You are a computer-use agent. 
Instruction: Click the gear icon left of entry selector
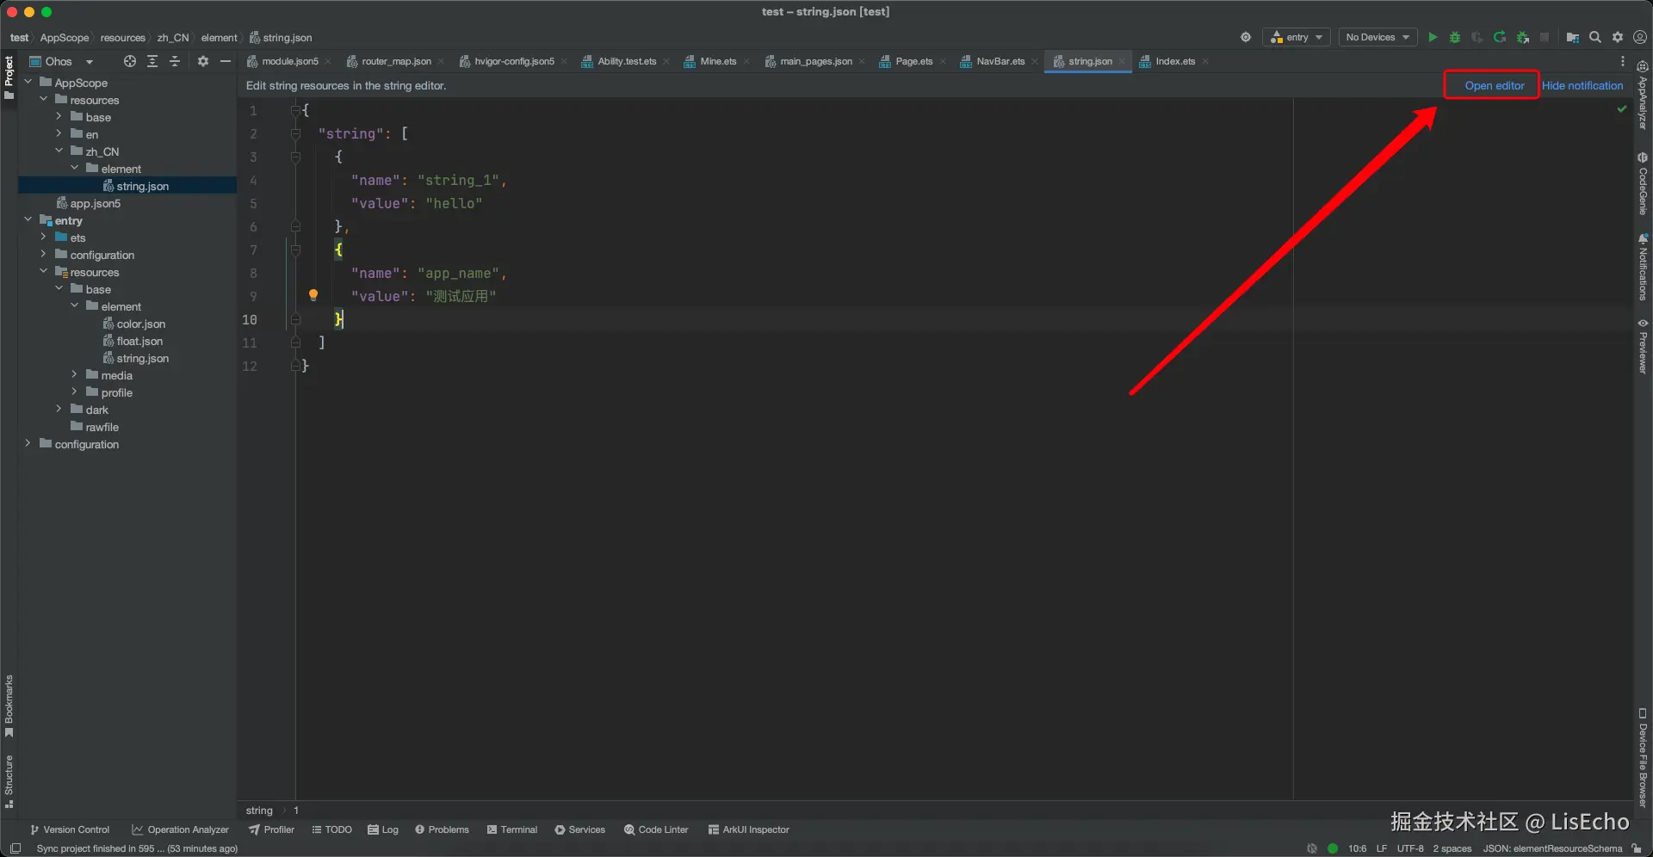1246,37
